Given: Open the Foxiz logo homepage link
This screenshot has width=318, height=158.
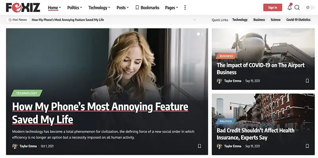Looking at the screenshot, I should 23,8.
